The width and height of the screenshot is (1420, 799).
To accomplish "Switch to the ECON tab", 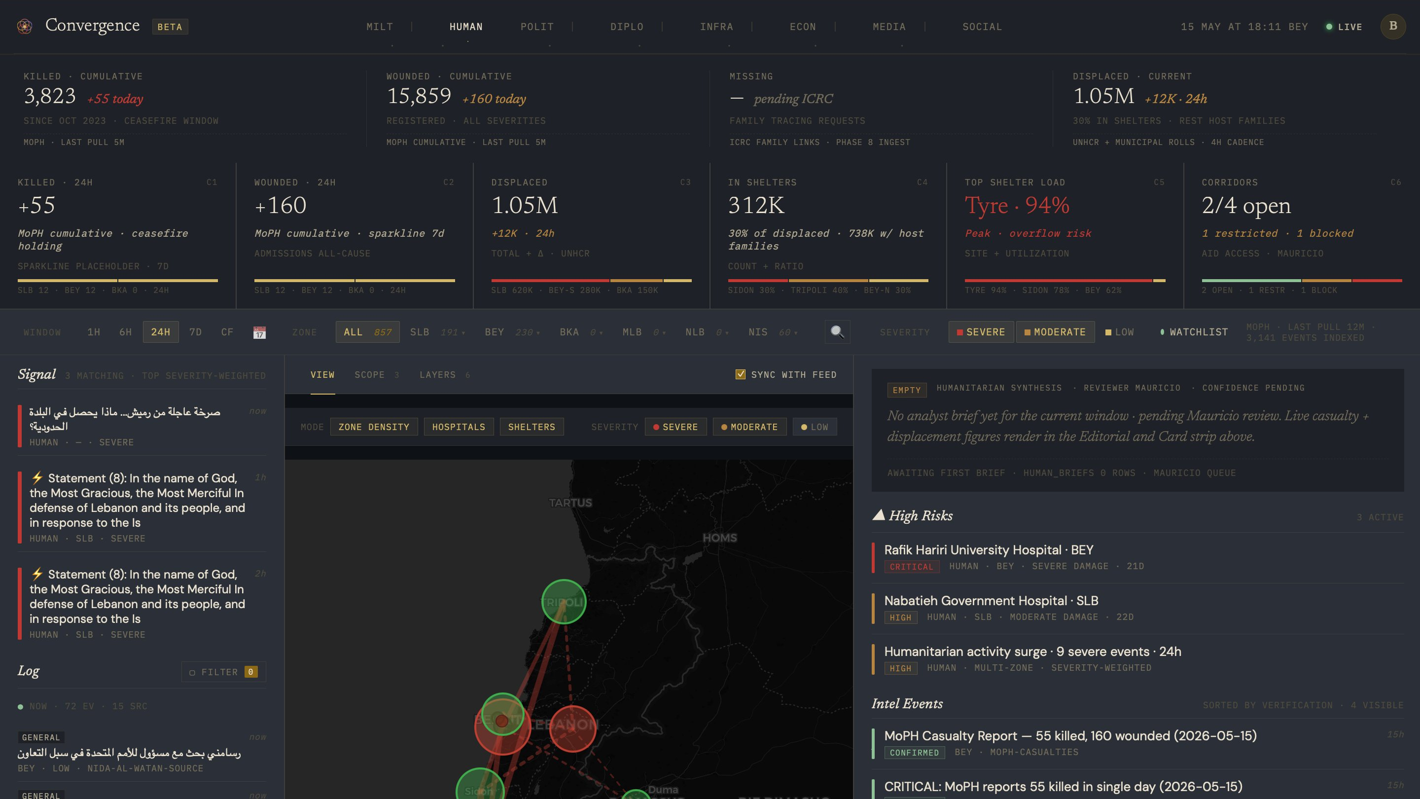I will pos(803,27).
